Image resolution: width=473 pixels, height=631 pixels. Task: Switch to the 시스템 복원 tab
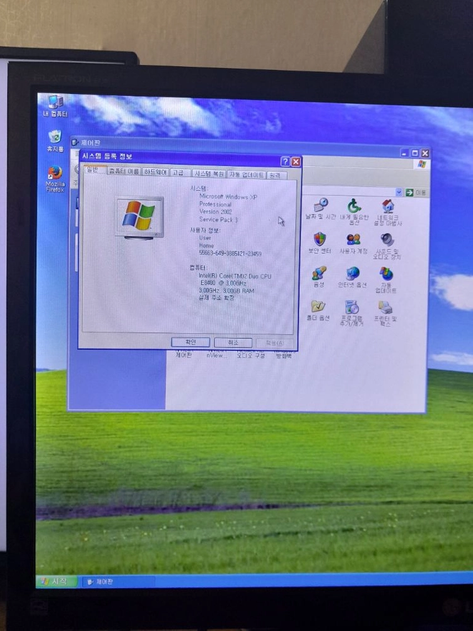point(209,174)
